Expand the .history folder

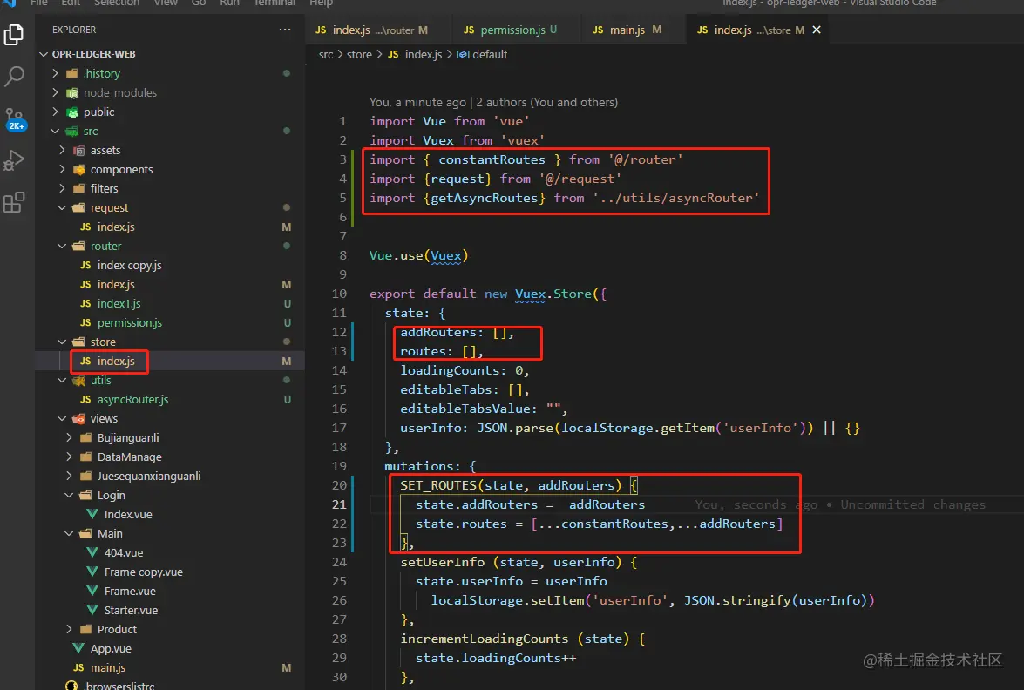point(56,74)
